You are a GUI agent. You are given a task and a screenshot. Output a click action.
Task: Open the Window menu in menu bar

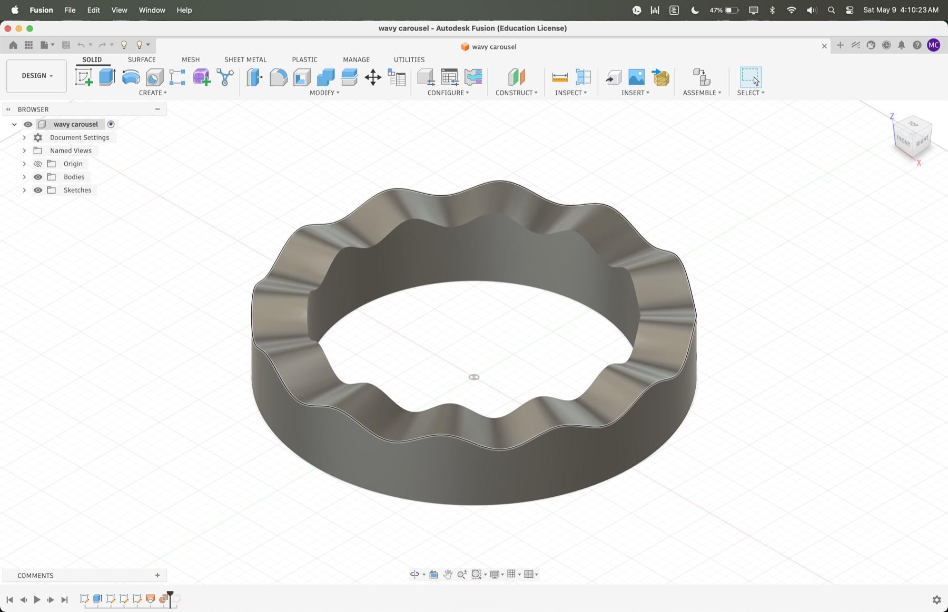click(152, 10)
